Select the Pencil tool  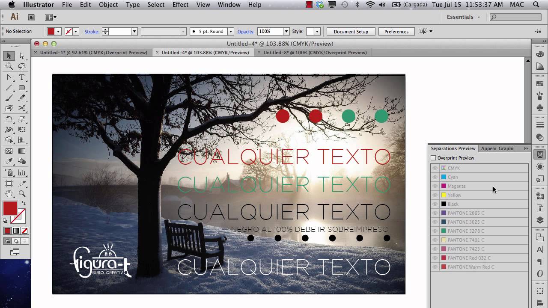point(22,98)
